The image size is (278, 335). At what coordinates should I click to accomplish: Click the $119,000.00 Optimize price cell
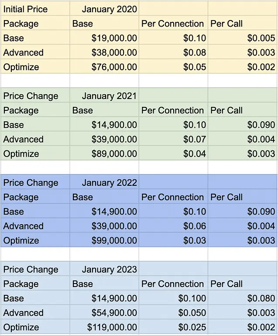pos(112,327)
